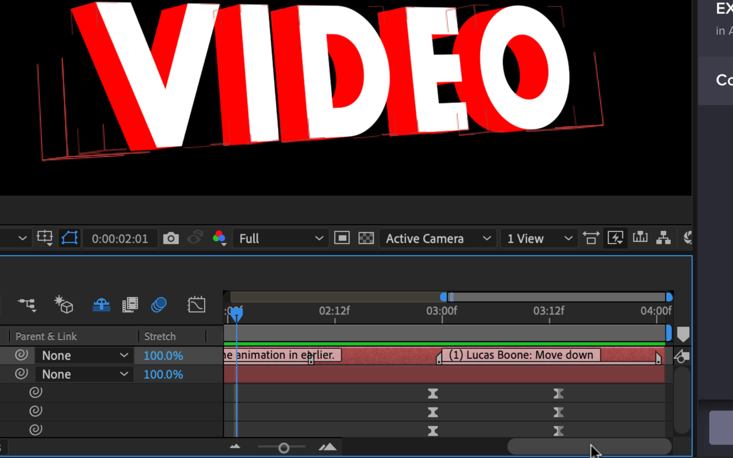Viewport: 733px width, 458px height.
Task: Click the Composition Mini-Flowchart icon
Action: tap(27, 304)
